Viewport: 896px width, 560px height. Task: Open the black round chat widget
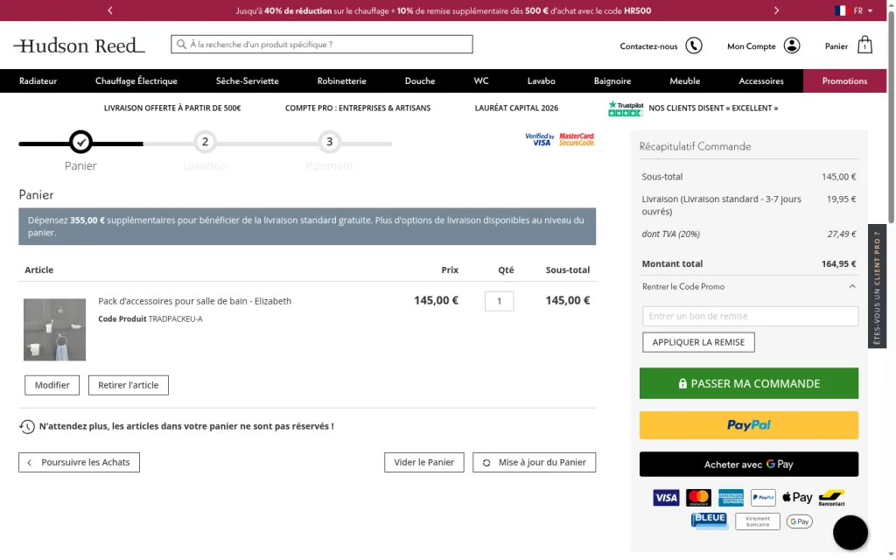850,533
